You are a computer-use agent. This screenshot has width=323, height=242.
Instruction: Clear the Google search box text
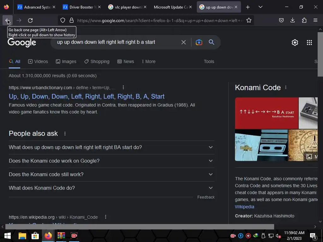pyautogui.click(x=183, y=42)
